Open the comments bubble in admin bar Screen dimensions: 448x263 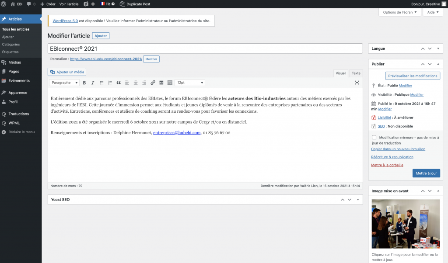[x=31, y=4]
